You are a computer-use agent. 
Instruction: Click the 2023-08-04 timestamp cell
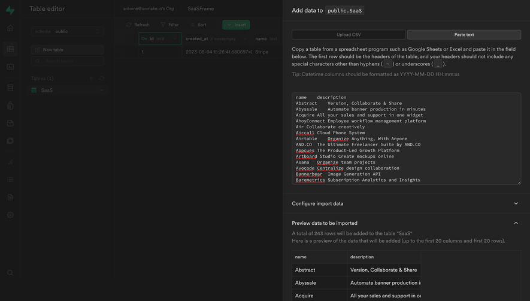[x=217, y=52]
